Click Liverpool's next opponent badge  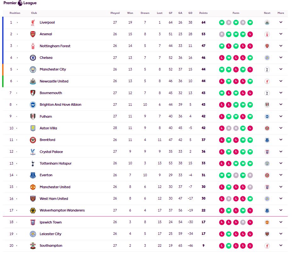click(267, 22)
